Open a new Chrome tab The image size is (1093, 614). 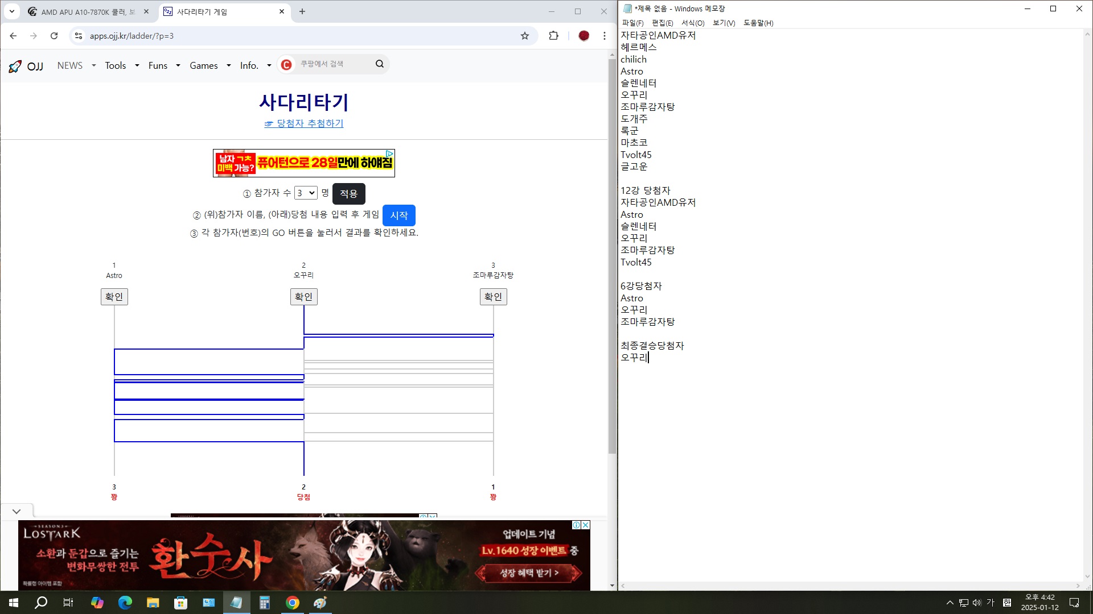pyautogui.click(x=302, y=11)
